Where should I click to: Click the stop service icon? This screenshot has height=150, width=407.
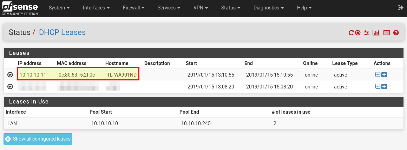(358, 33)
